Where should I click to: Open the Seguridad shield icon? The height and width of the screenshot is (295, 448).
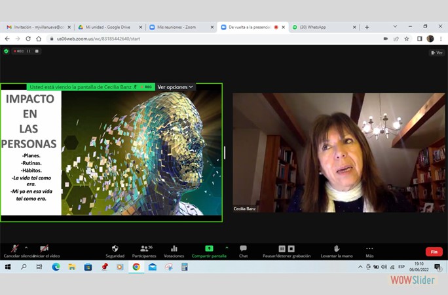[x=115, y=248]
